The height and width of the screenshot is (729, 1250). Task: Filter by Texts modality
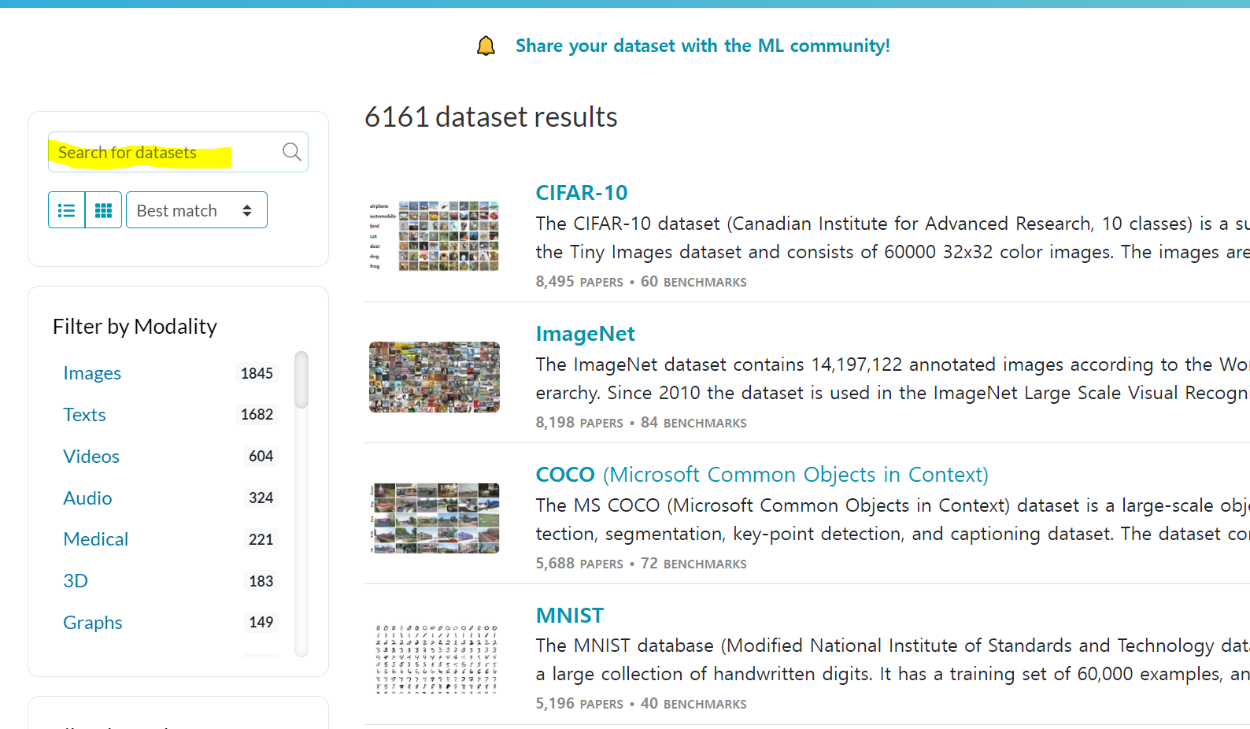coord(84,415)
